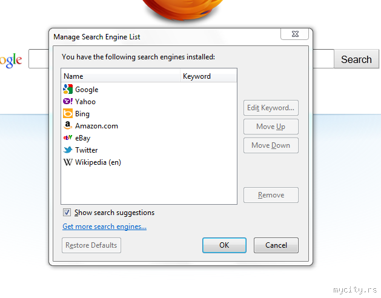Click the Twitter bird icon

coord(68,150)
